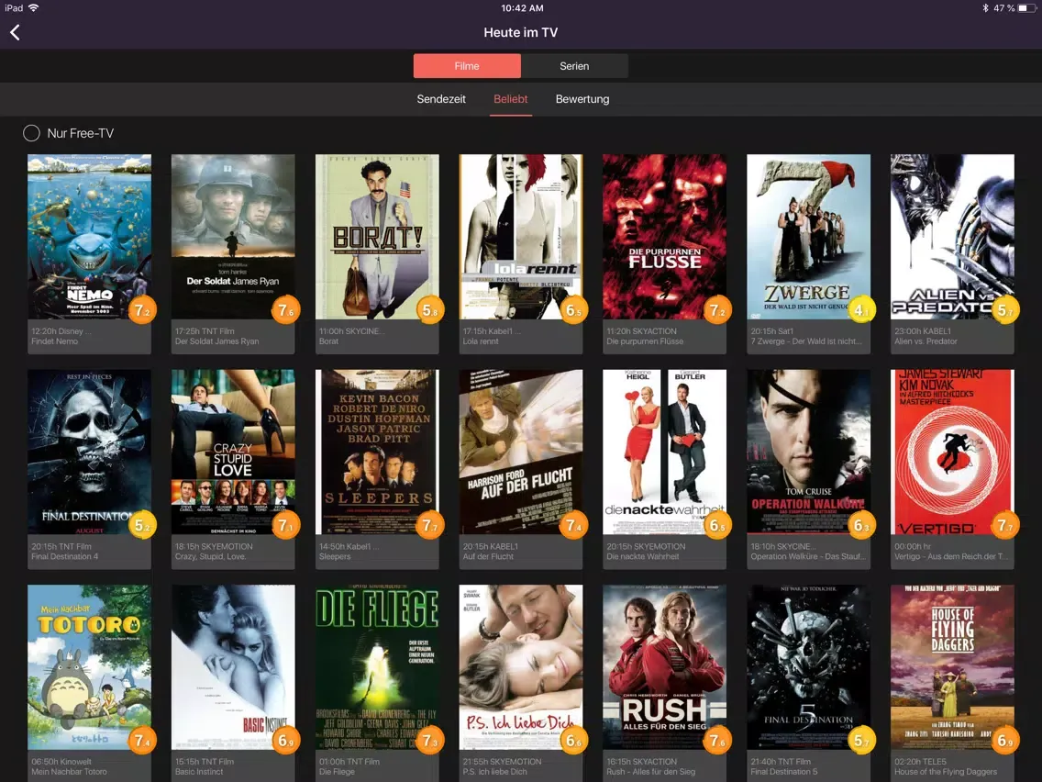Open the Vertigo poster
The width and height of the screenshot is (1042, 782).
click(x=952, y=452)
